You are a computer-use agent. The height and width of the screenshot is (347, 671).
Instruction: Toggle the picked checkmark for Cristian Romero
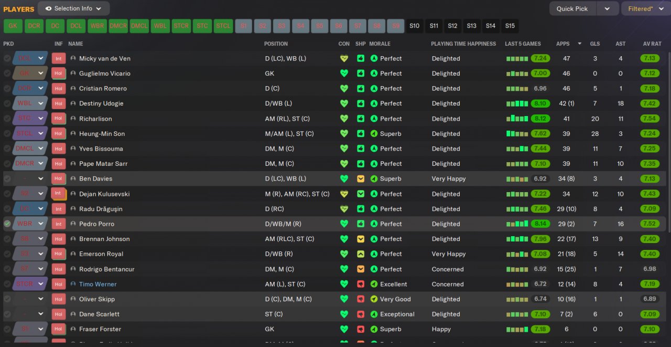coord(7,88)
